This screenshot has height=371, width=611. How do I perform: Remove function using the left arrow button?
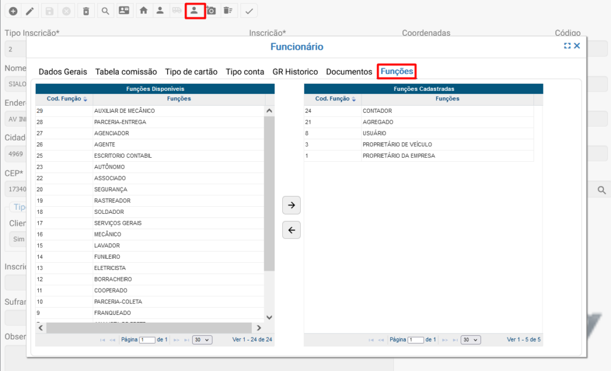[291, 230]
